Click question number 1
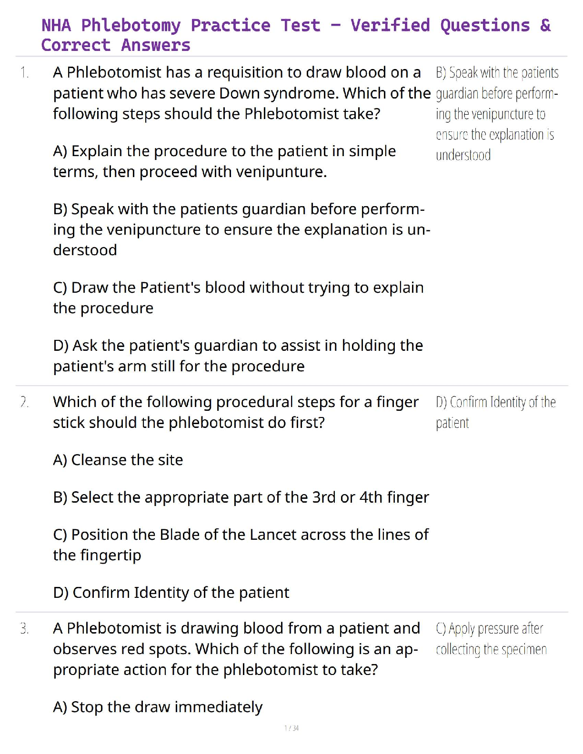 click(25, 73)
